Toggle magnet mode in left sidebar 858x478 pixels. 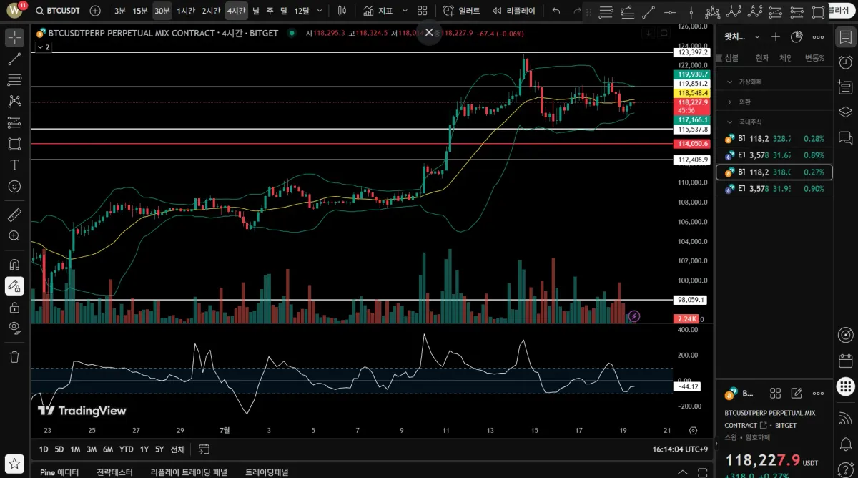(14, 265)
